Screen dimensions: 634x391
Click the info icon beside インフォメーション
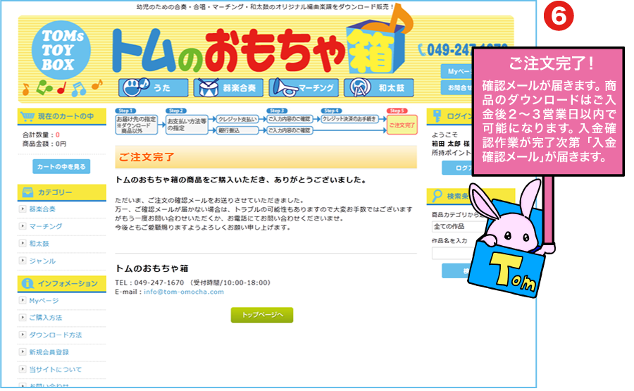[27, 283]
